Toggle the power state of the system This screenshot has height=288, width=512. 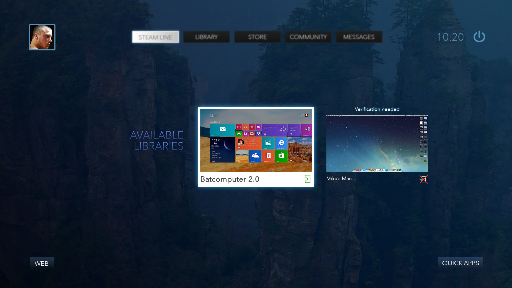[479, 37]
